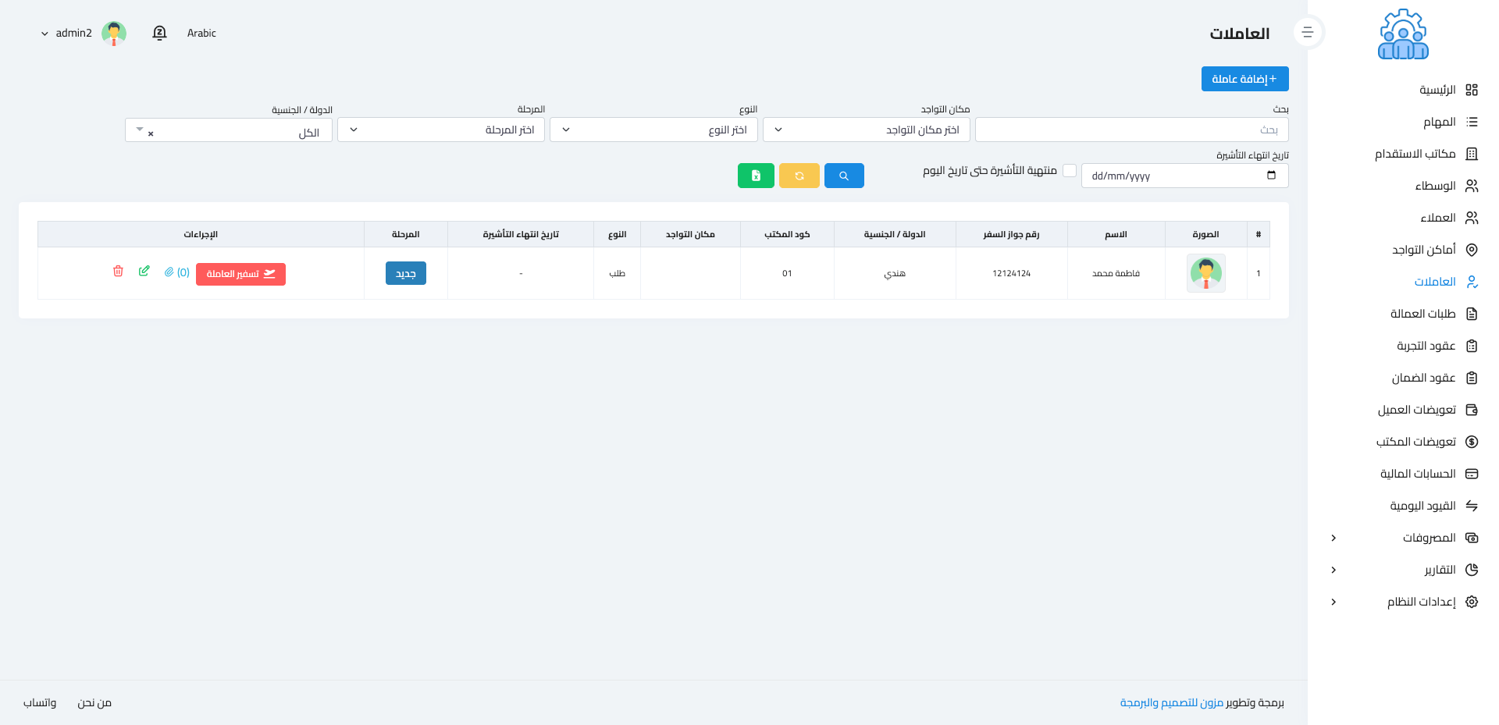Edit the worker with the green pencil icon

click(144, 272)
